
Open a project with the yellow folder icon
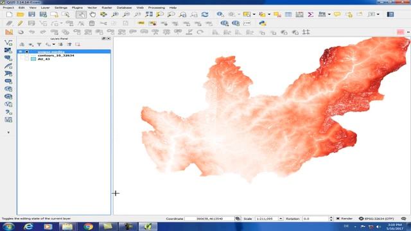tap(20, 14)
